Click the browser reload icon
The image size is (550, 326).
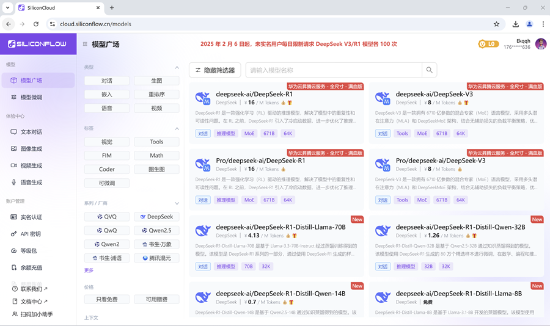click(36, 24)
